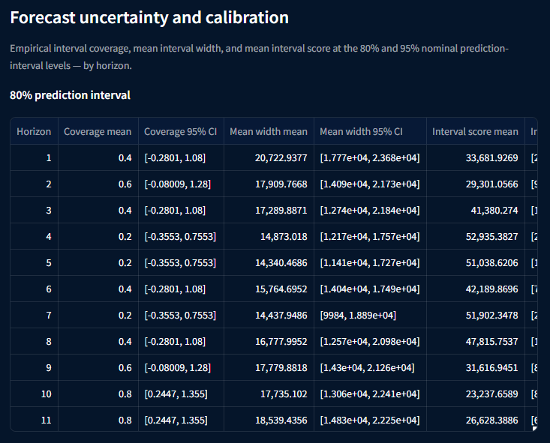
Task: Click width CI cell [1.777e+04, 2.368e+04]
Action: tap(370, 157)
